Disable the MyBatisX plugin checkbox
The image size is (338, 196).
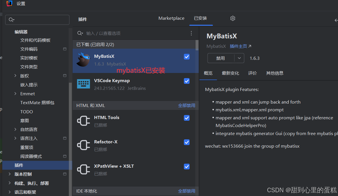187,57
